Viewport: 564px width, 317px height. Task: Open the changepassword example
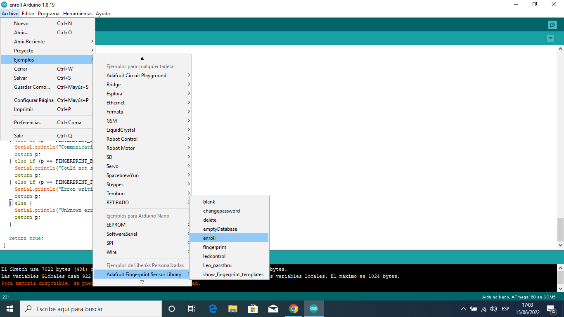pos(230,211)
